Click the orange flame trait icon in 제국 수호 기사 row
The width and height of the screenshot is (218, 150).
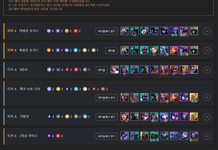tap(103, 89)
